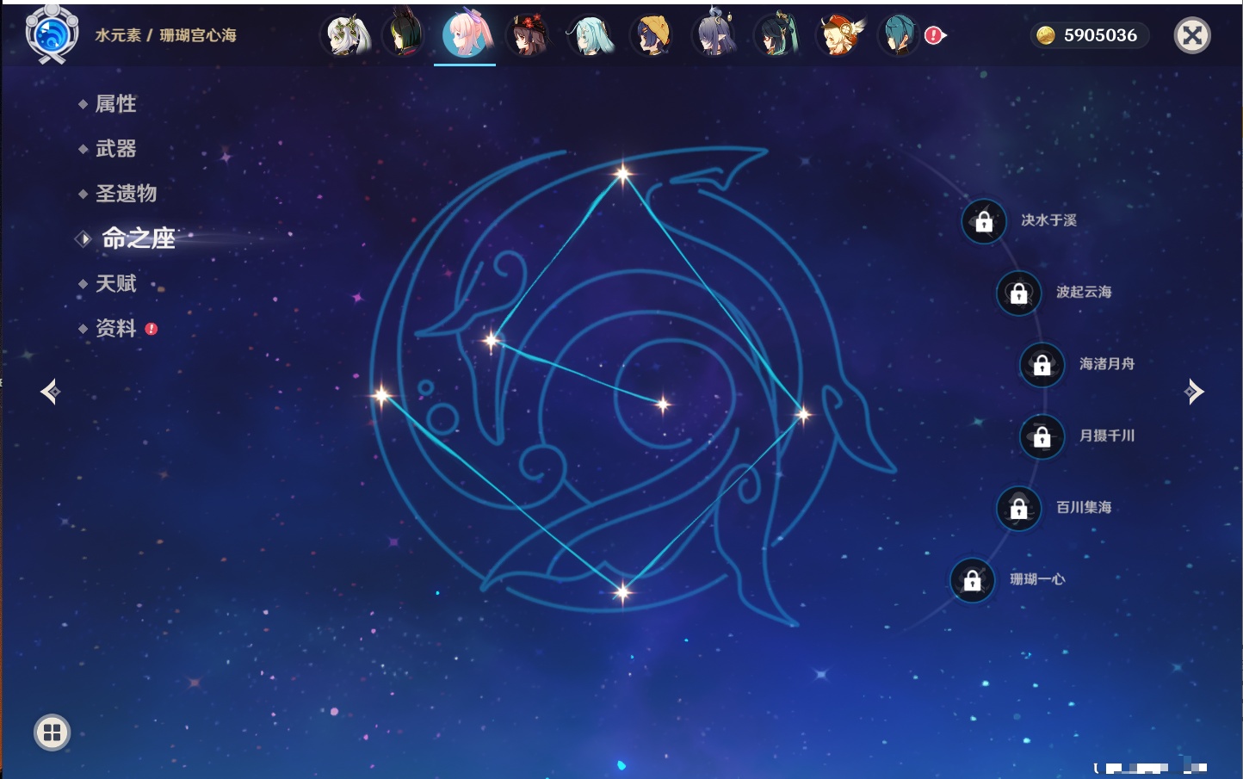
Task: Click the title text 水元素 / 珊瑚宫心海
Action: click(x=165, y=35)
